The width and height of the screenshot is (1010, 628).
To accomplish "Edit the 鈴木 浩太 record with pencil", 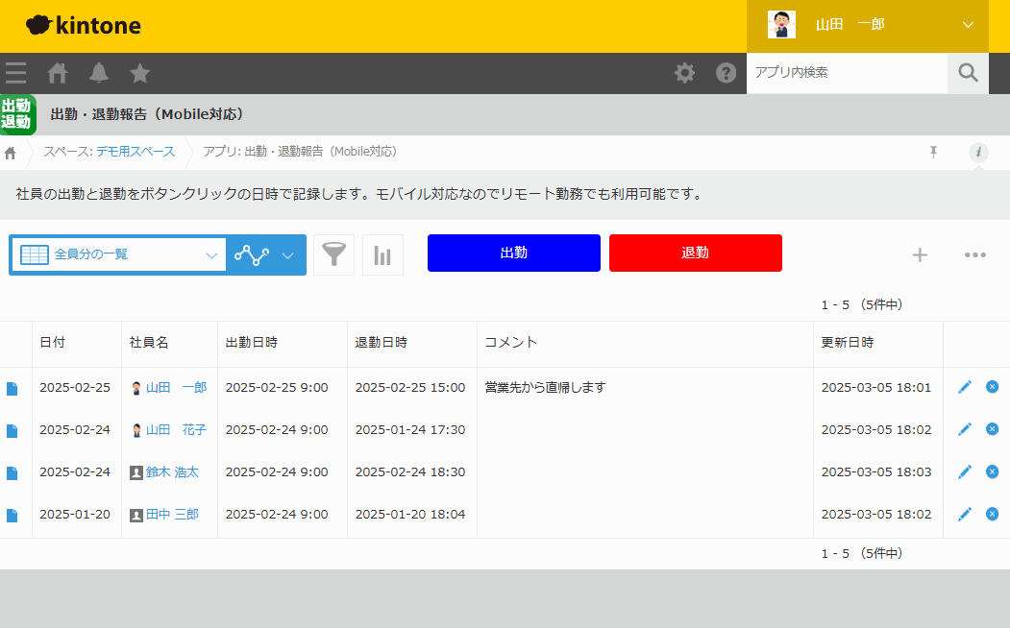I will point(965,471).
